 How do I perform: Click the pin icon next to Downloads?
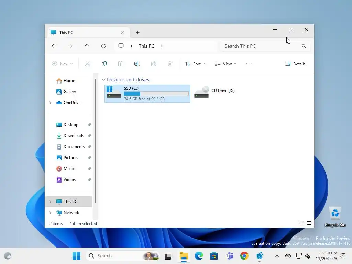(x=90, y=136)
